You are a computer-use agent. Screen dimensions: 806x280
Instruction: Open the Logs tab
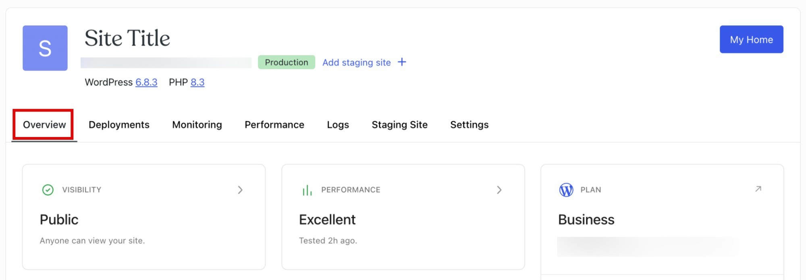pyautogui.click(x=338, y=125)
